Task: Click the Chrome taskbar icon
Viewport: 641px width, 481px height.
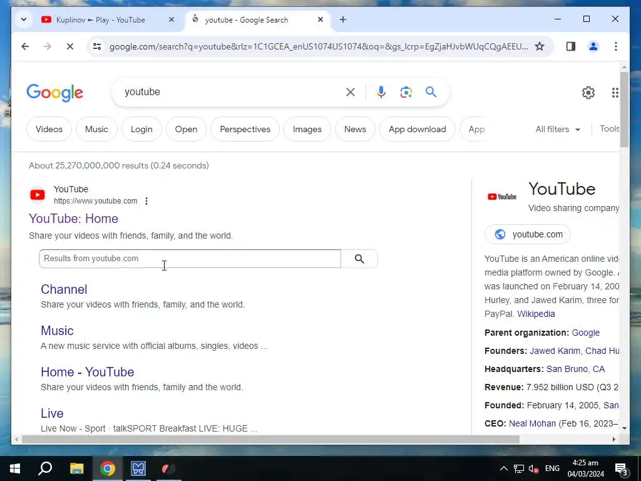Action: (x=108, y=468)
